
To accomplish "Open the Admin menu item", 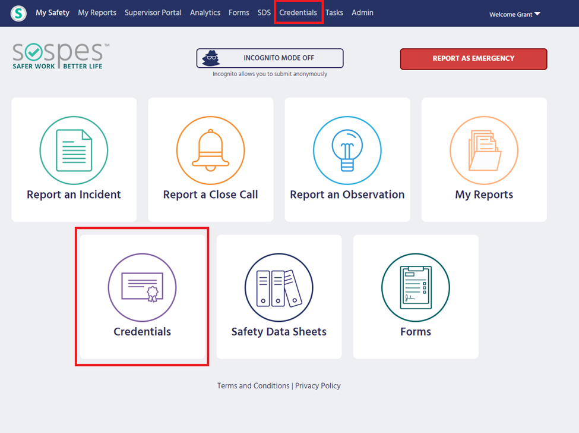I will pyautogui.click(x=362, y=12).
